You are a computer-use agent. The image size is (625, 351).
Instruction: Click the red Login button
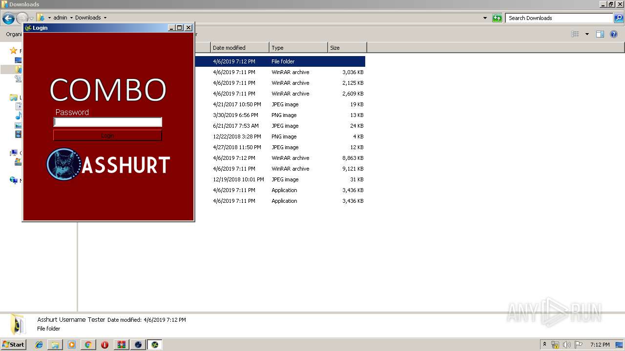tap(107, 136)
